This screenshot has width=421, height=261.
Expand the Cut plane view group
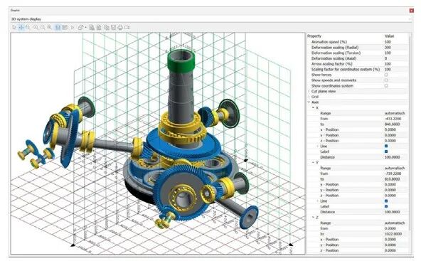[309, 91]
